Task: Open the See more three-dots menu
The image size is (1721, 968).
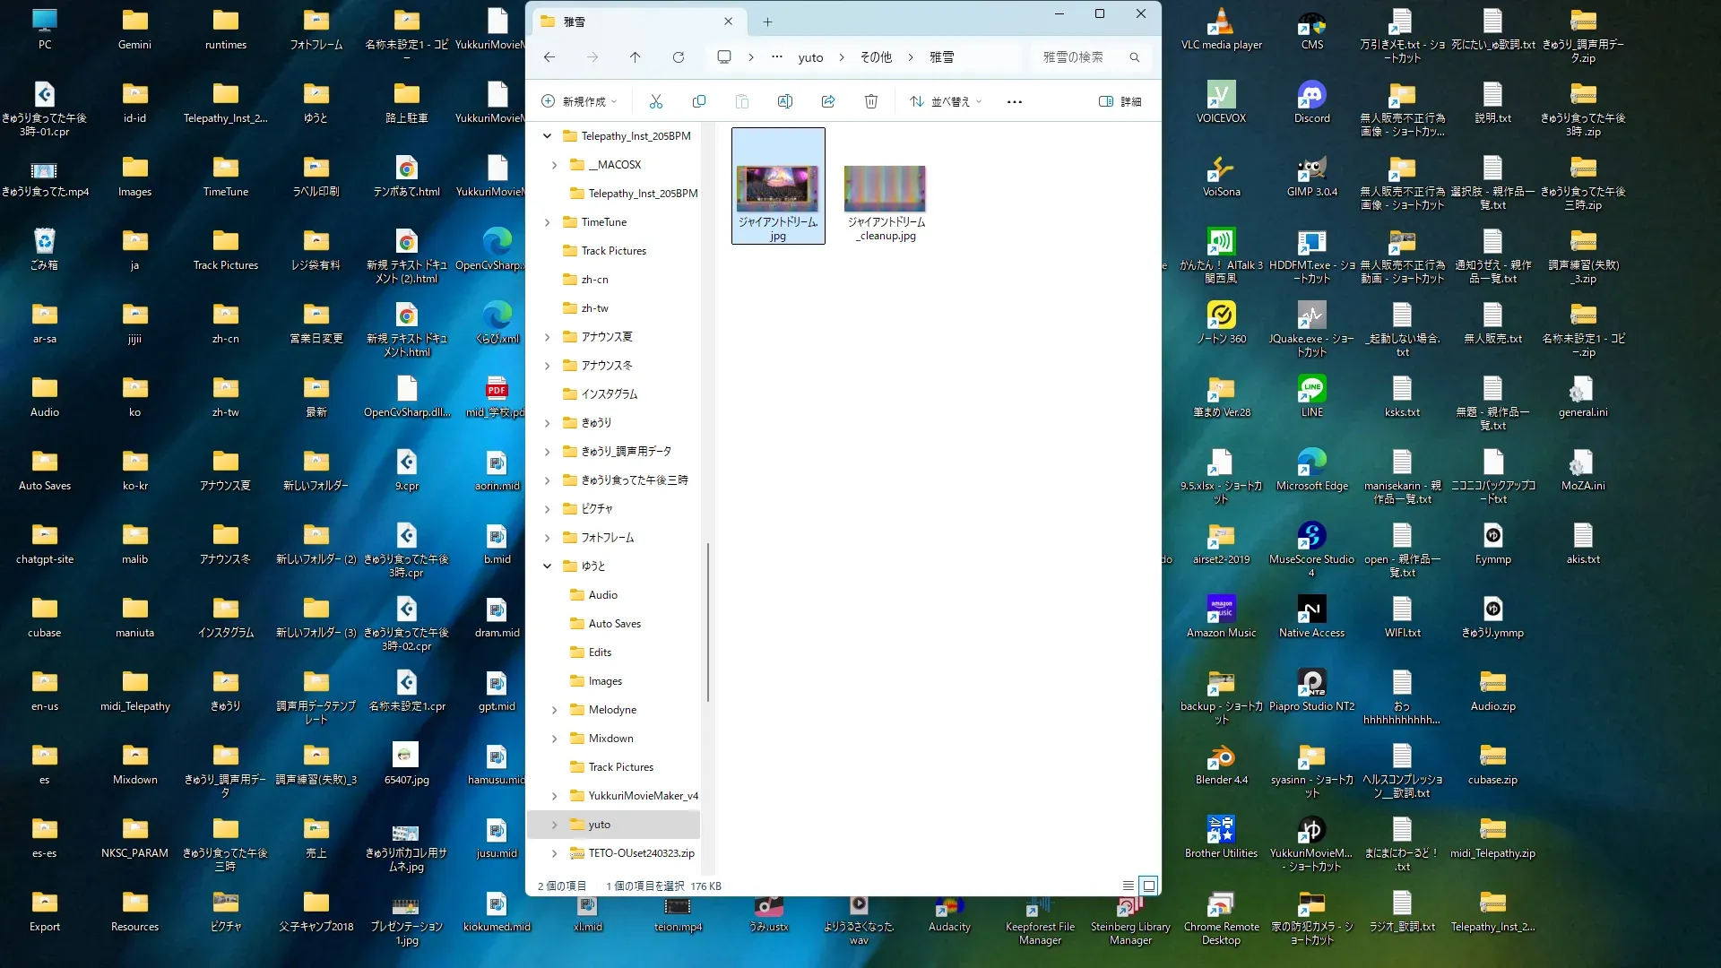Action: point(1015,102)
